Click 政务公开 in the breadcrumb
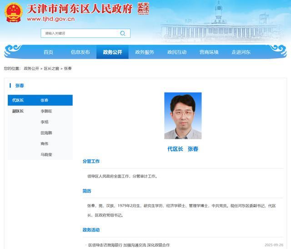The width and height of the screenshot is (291, 249). click(x=31, y=69)
